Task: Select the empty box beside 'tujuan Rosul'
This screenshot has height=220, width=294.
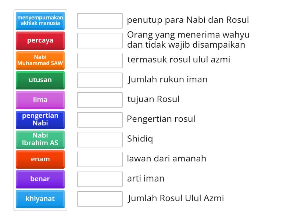Action: [100, 100]
